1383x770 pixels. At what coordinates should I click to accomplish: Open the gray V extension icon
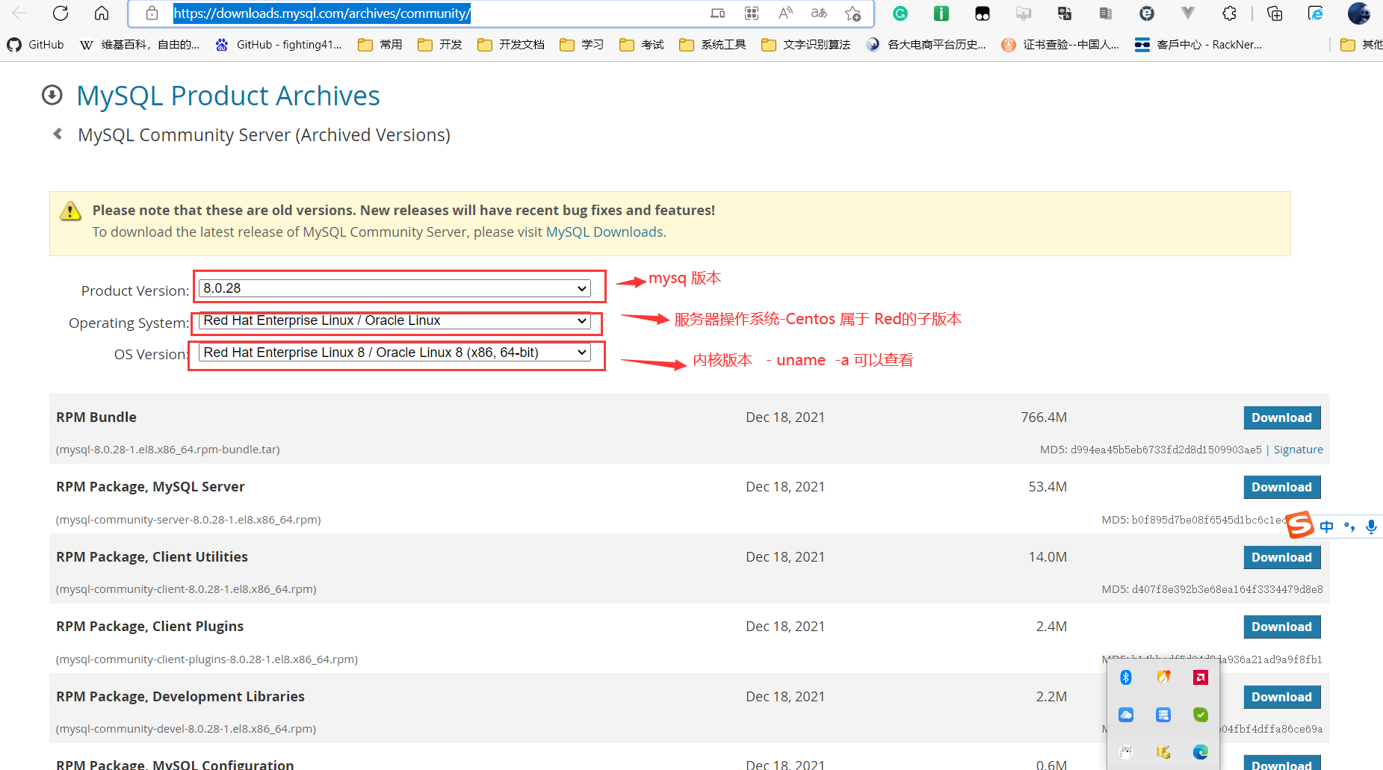pyautogui.click(x=1188, y=13)
